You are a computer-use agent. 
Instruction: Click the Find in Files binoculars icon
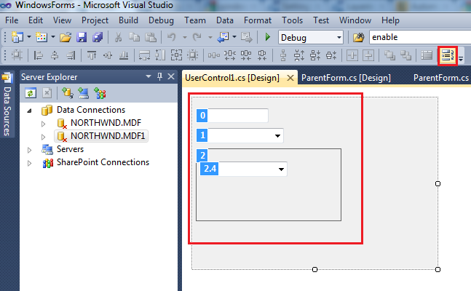358,37
